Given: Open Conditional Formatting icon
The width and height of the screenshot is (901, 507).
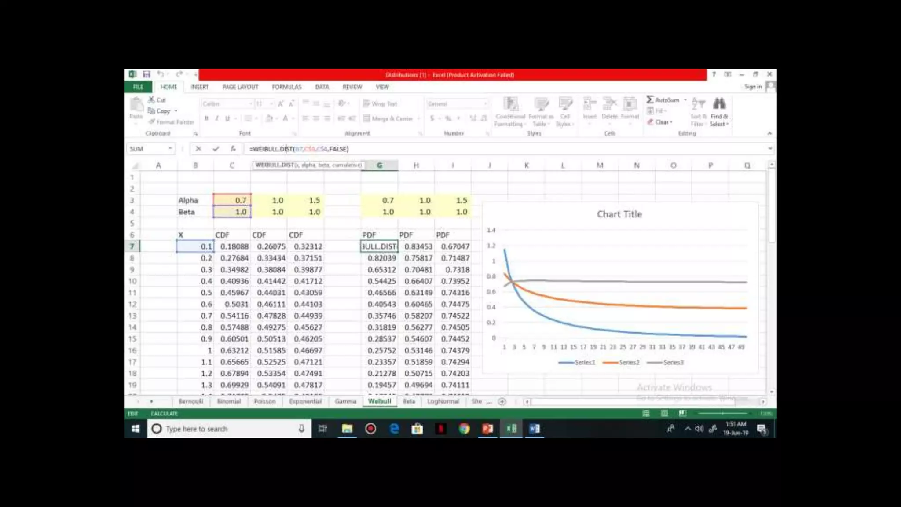Looking at the screenshot, I should coord(510,105).
